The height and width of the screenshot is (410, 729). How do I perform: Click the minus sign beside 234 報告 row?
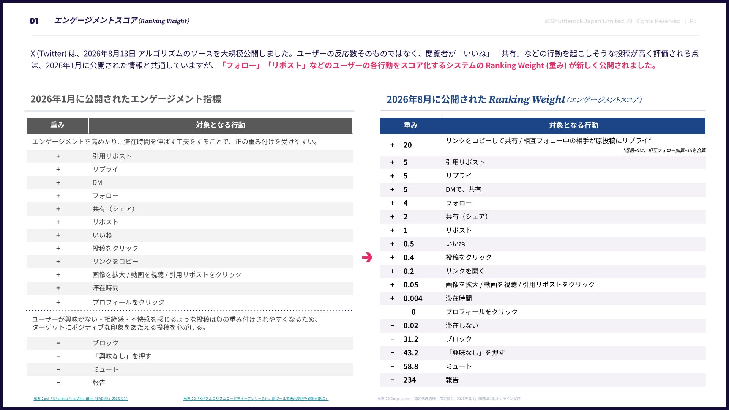pos(392,380)
